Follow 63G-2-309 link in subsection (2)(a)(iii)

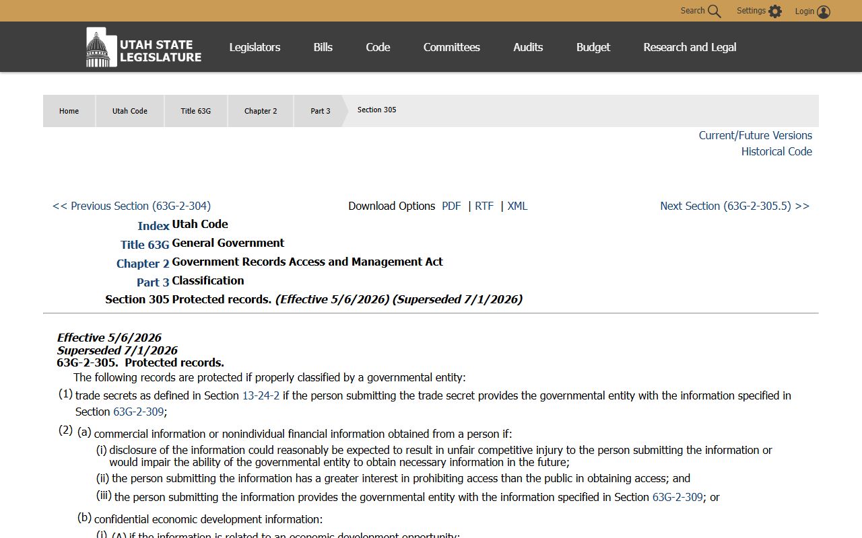coord(677,497)
